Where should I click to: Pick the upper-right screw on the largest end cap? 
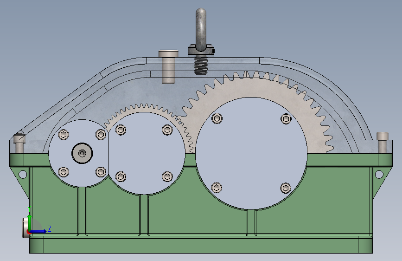[286, 119]
